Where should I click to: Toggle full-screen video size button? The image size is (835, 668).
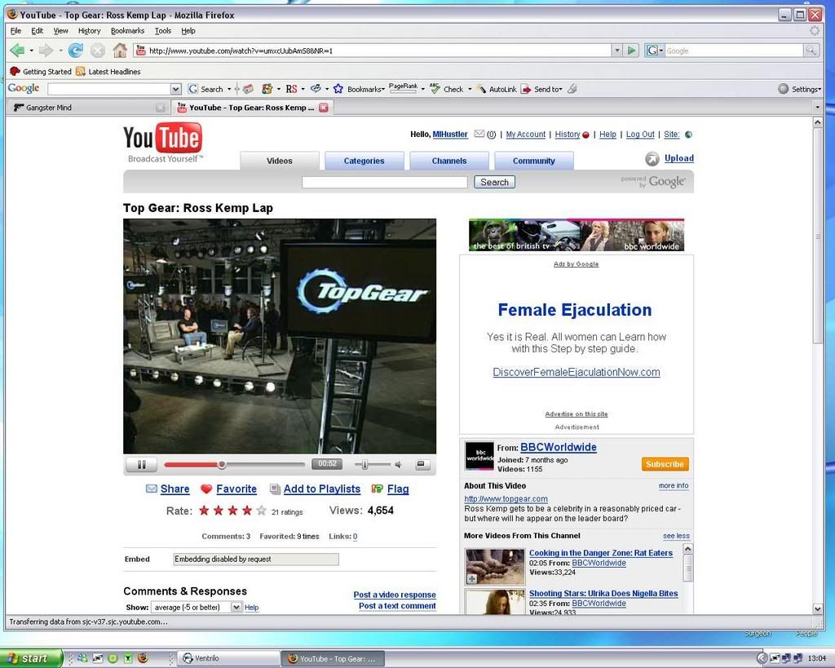click(x=422, y=465)
